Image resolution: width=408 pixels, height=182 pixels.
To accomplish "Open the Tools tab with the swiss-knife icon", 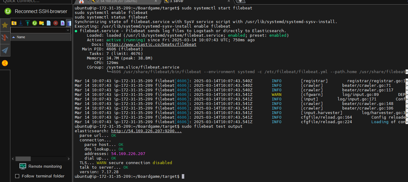I will tap(5, 38).
